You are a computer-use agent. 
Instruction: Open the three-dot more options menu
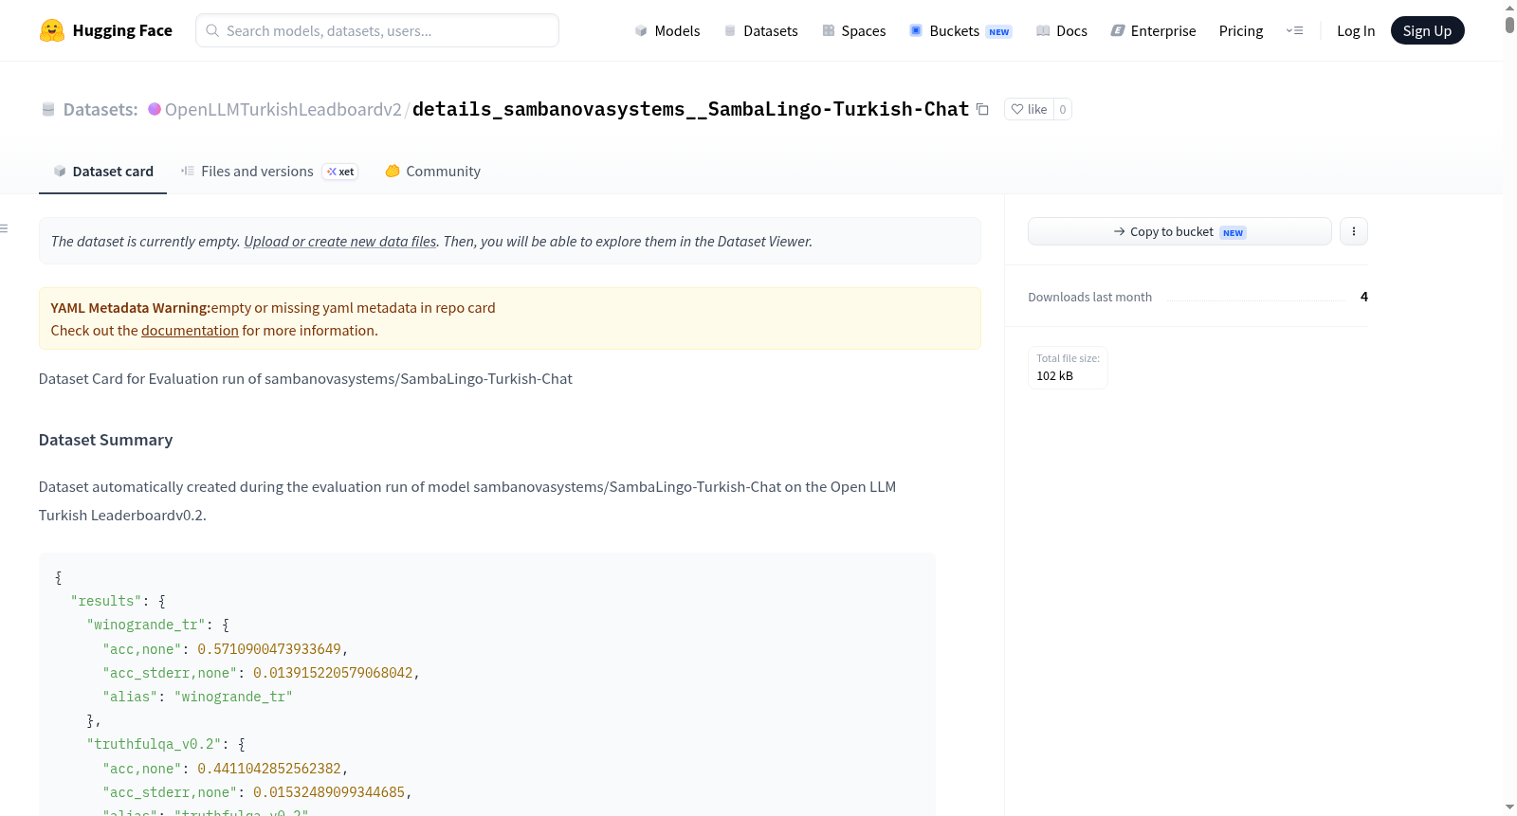tap(1354, 231)
